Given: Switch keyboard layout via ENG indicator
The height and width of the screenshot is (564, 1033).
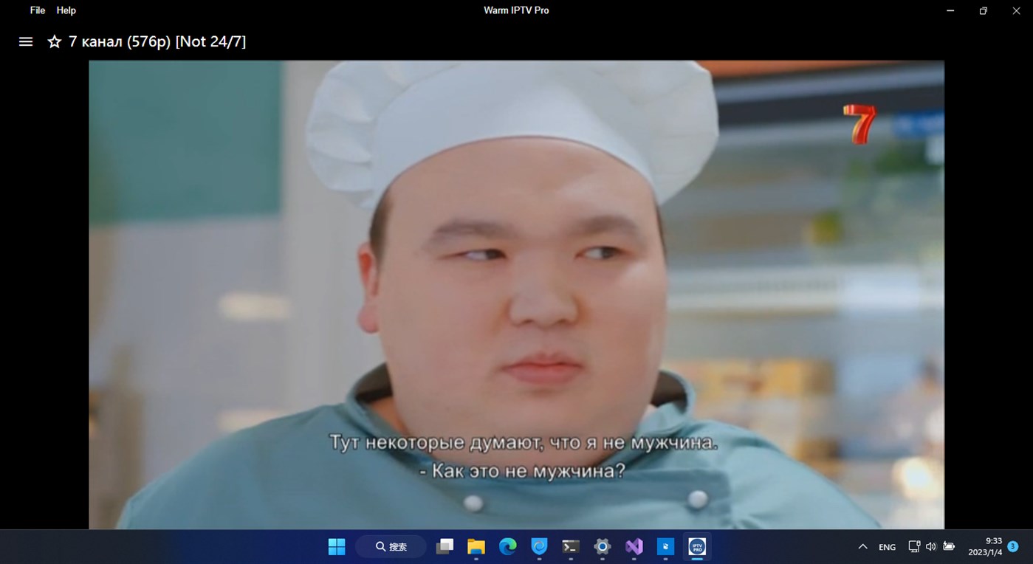Looking at the screenshot, I should pos(886,546).
